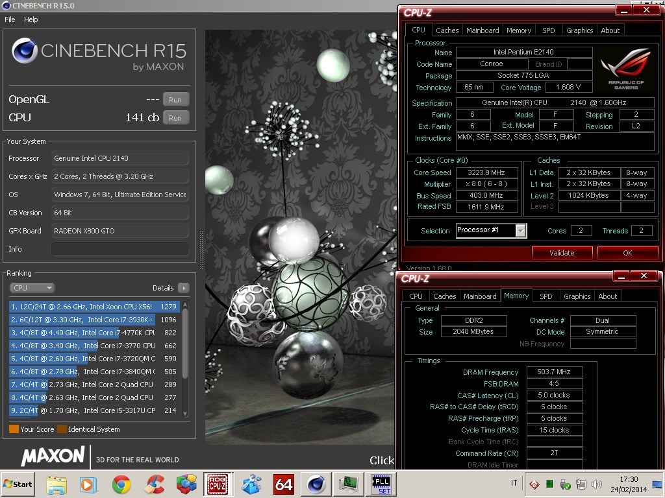665x498 pixels.
Task: Click the red diamond tray icon
Action: (534, 484)
